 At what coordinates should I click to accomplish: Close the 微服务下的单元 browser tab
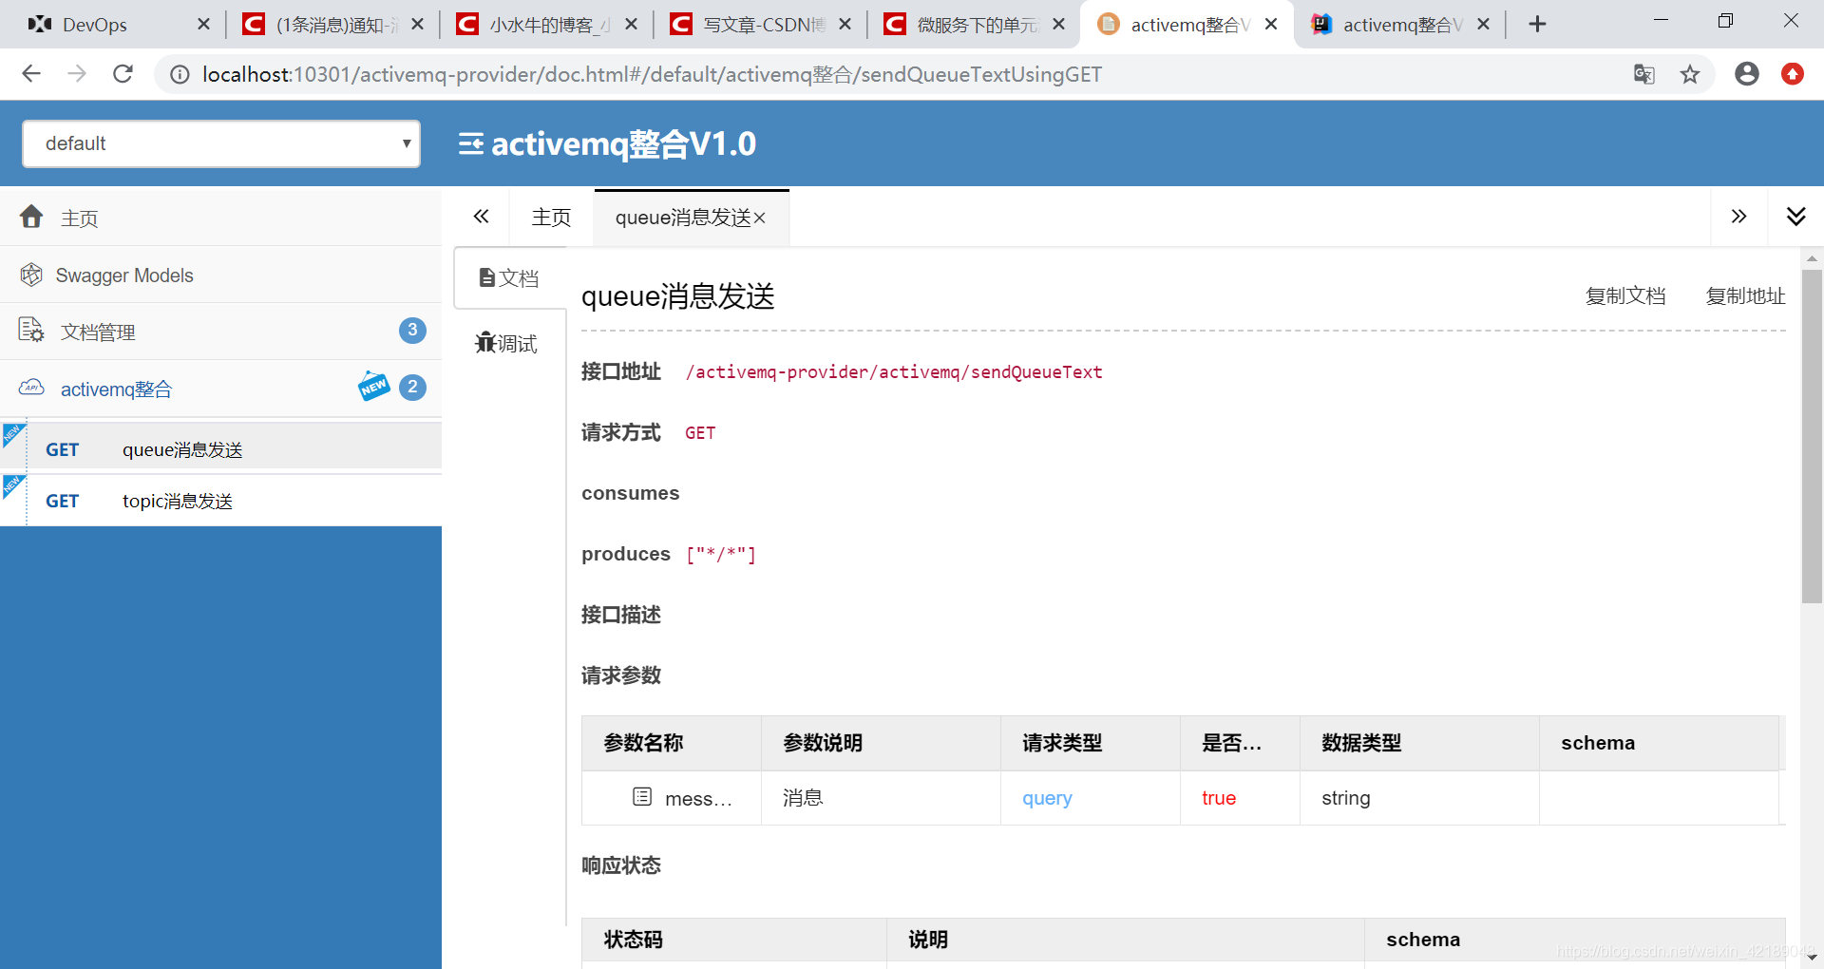coord(1058,25)
